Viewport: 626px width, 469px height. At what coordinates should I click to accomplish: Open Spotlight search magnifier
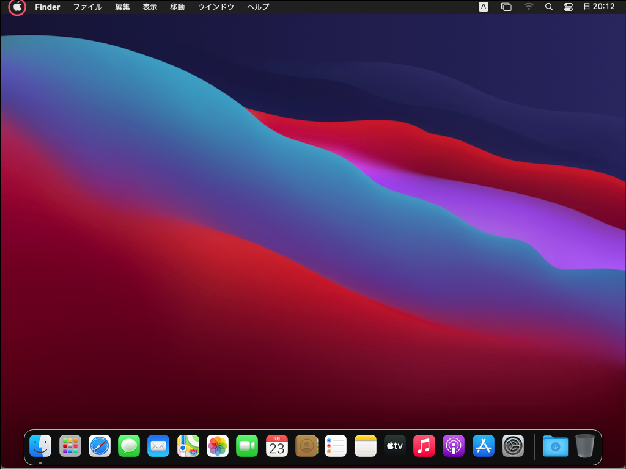549,7
